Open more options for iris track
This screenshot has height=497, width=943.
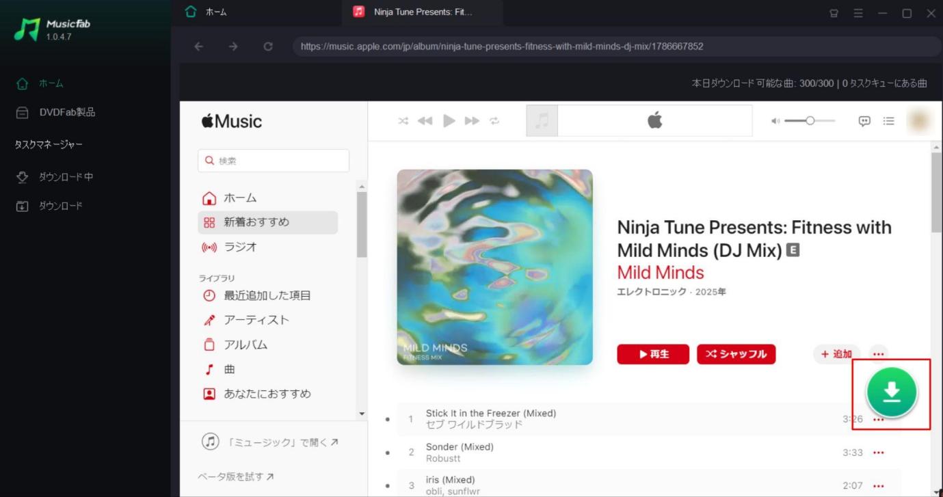879,485
